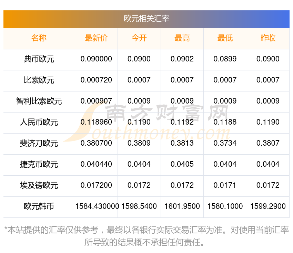Click 欧元韩币 lowest value 1580.1000
The width and height of the screenshot is (293, 253).
(x=225, y=206)
